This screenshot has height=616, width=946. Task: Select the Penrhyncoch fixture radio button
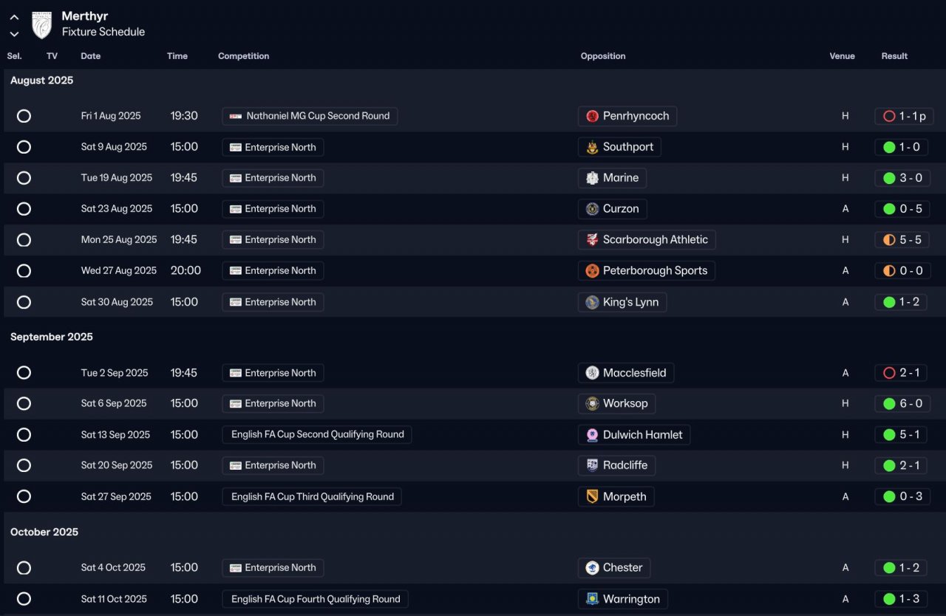point(24,116)
